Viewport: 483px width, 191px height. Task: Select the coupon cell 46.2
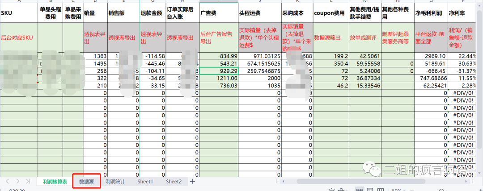331,86
